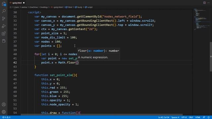
Task: Split the editor with the layout icon
Action: [204, 3]
